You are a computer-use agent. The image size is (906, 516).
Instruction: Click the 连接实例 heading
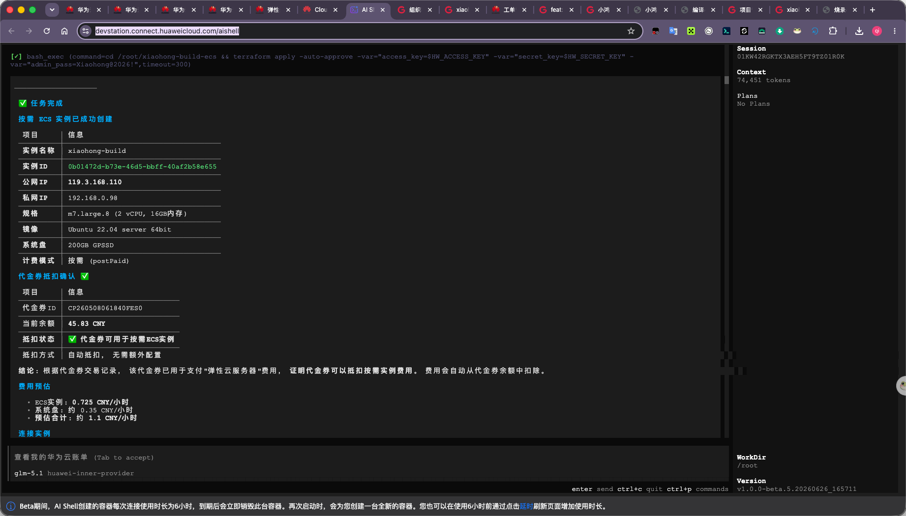click(34, 433)
